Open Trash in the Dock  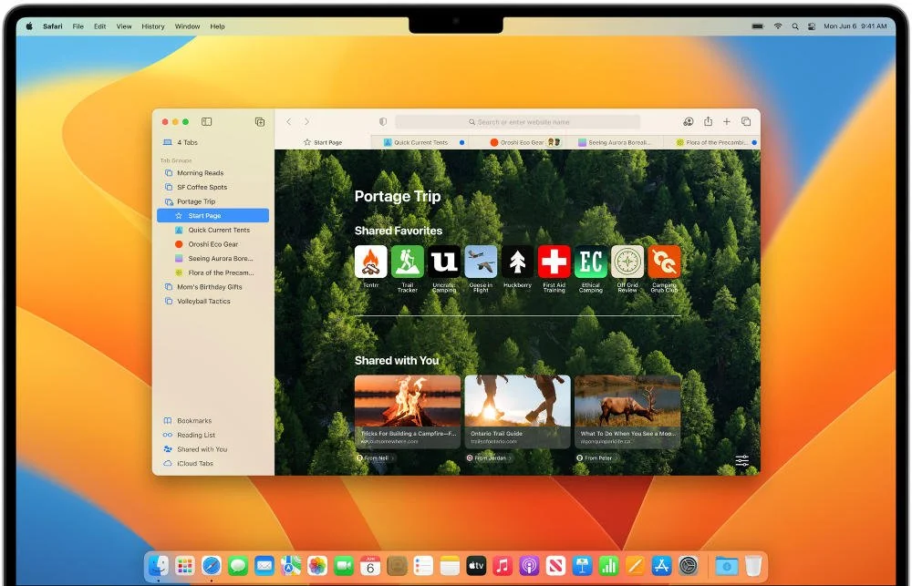753,565
